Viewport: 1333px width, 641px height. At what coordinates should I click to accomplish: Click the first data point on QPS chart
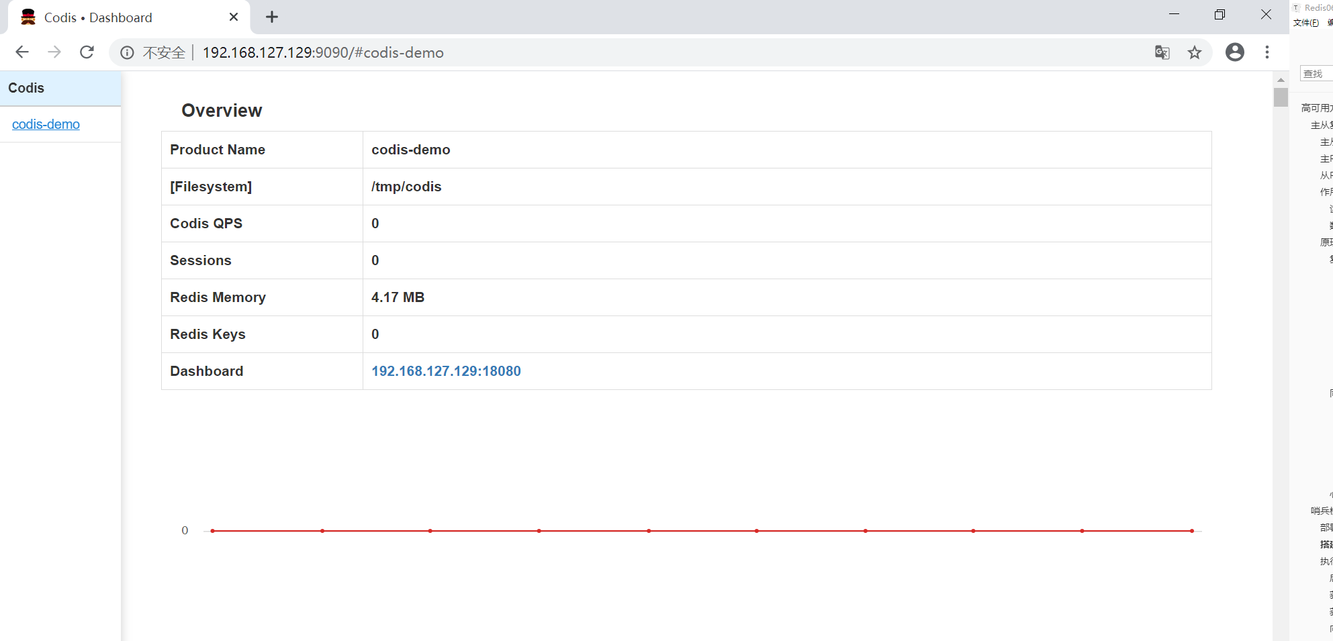[x=213, y=531]
